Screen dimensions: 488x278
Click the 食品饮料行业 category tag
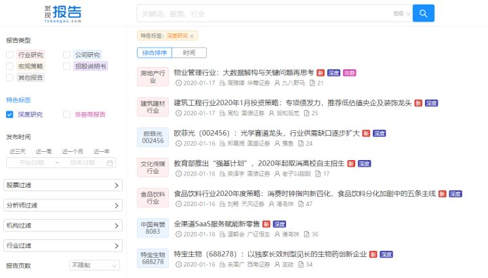[152, 198]
